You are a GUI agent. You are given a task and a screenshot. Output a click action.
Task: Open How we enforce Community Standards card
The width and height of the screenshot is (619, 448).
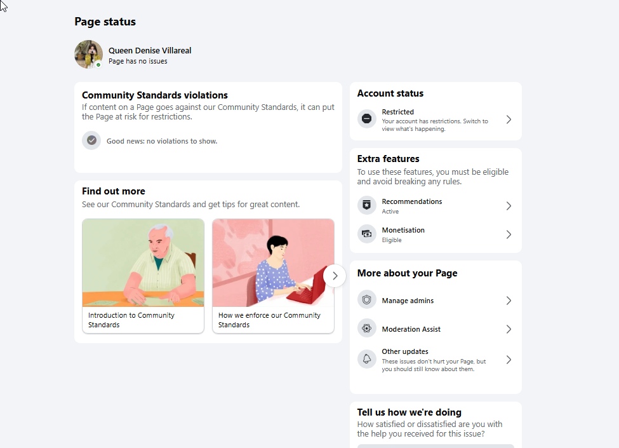(273, 276)
